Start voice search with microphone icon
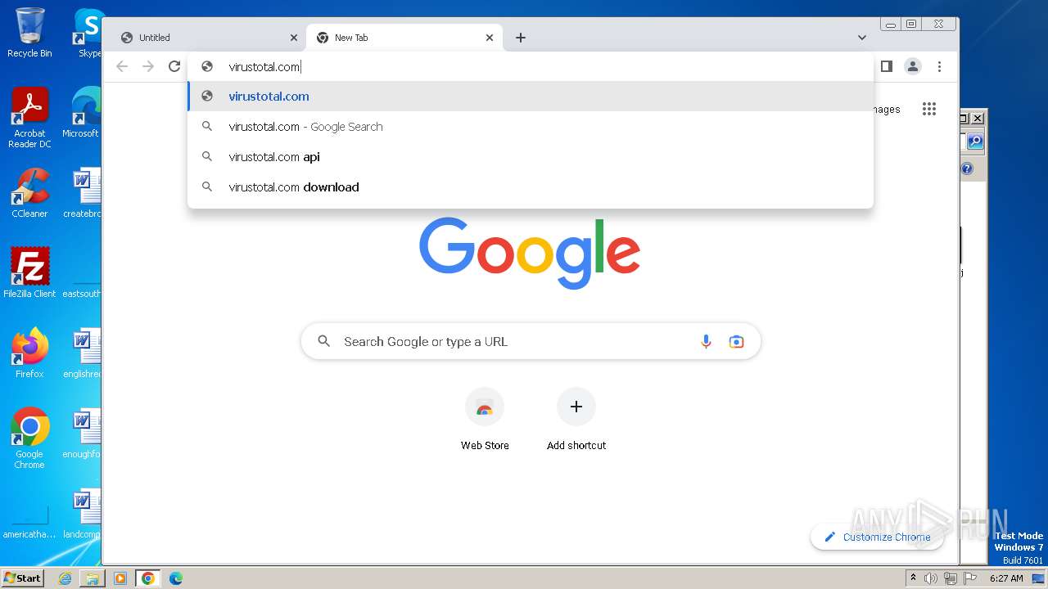The width and height of the screenshot is (1048, 589). click(706, 341)
